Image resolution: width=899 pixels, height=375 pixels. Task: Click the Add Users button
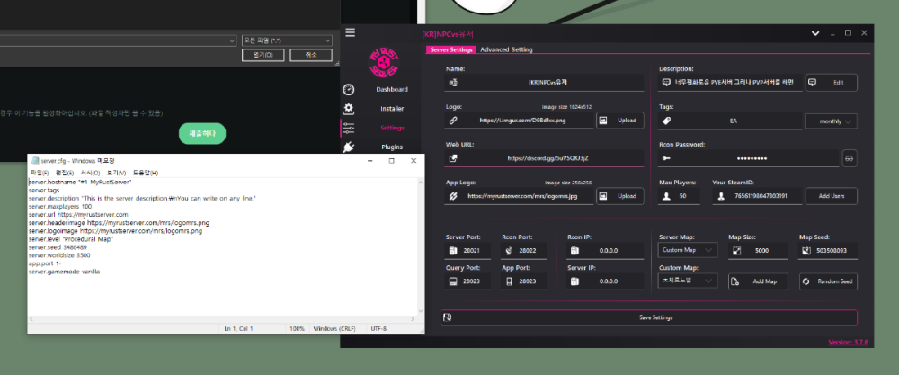pyautogui.click(x=831, y=195)
